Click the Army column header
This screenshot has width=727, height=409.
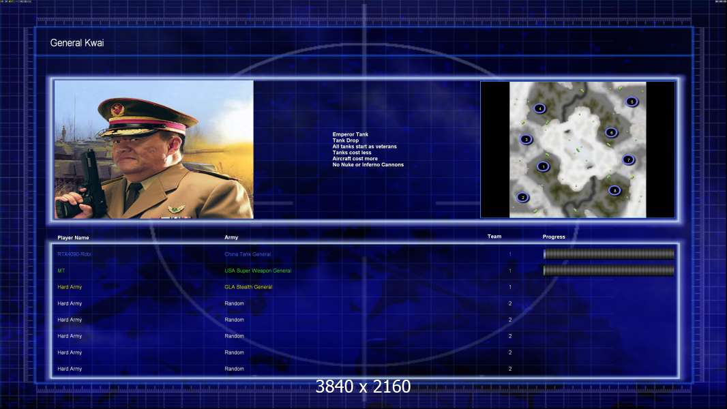coord(231,237)
